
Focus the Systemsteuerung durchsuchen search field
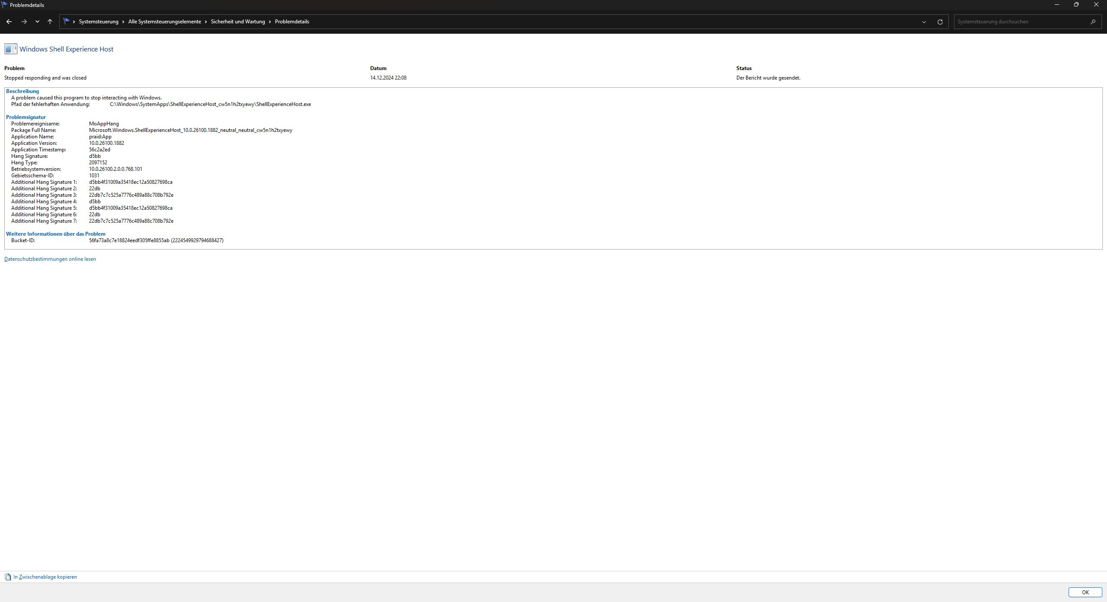coord(1016,22)
